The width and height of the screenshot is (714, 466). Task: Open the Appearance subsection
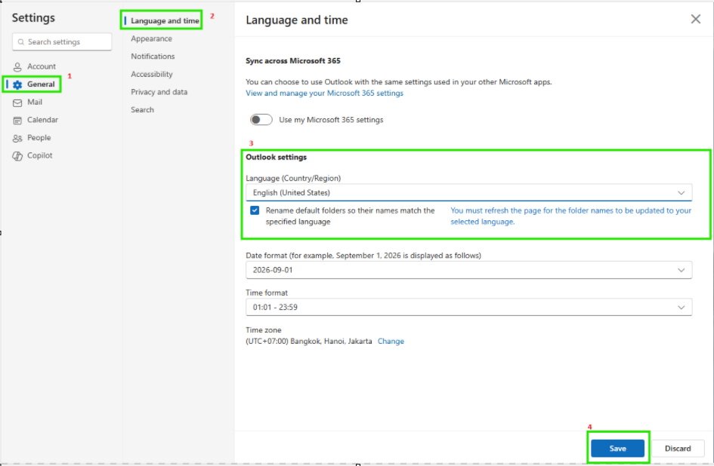(x=152, y=38)
